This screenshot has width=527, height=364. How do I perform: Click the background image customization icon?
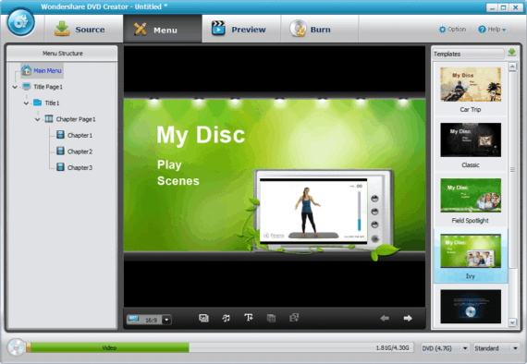pyautogui.click(x=203, y=318)
